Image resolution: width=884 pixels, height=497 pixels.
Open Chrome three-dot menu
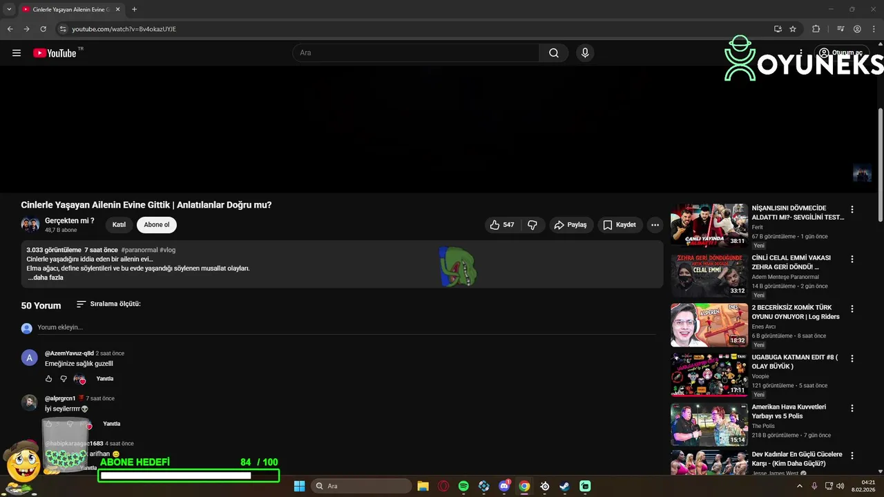[x=874, y=29]
